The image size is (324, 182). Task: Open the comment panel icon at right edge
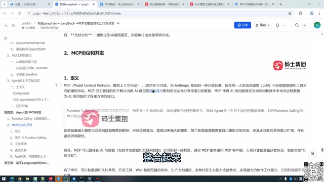click(312, 154)
